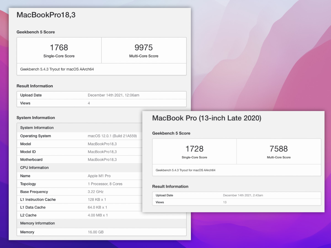The width and height of the screenshot is (331, 248).
Task: Click L1 Data Cache value 64.0 KB x 1
Action: click(97, 207)
